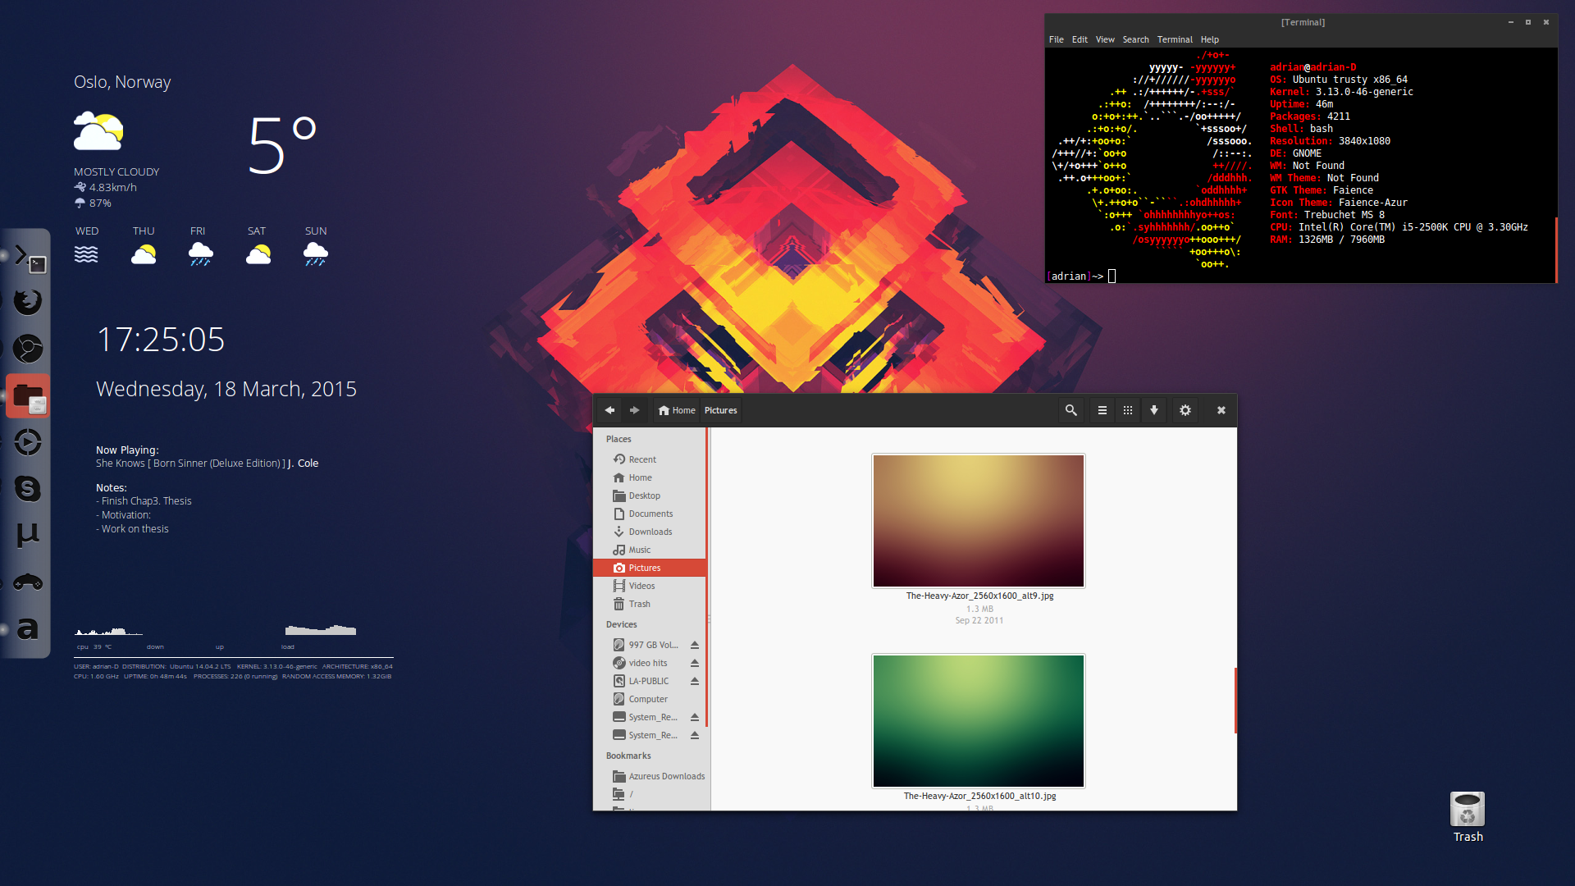Image resolution: width=1575 pixels, height=886 pixels.
Task: Open the Terminal File menu
Action: (1056, 39)
